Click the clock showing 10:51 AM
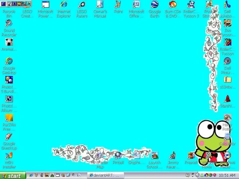 pos(227,175)
